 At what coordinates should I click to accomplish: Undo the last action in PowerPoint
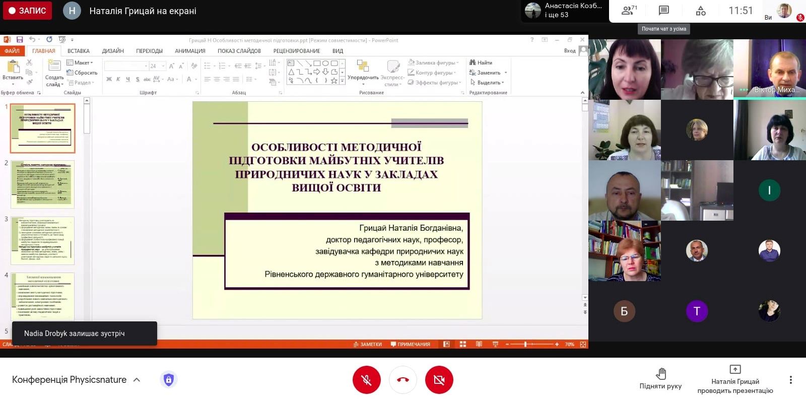click(x=32, y=39)
